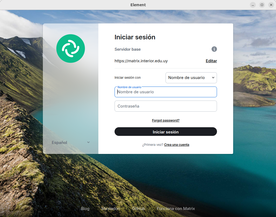The image size is (276, 217).
Task: Click the Element window title bar
Action: [138, 5]
